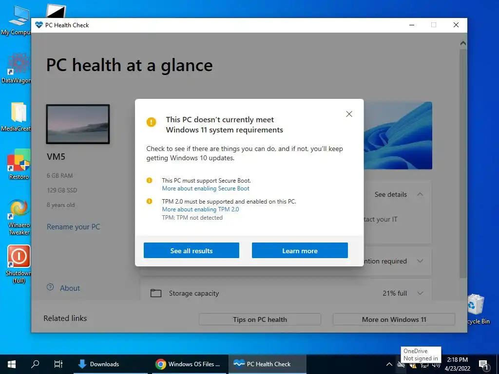Show hidden system tray icons

(389, 364)
